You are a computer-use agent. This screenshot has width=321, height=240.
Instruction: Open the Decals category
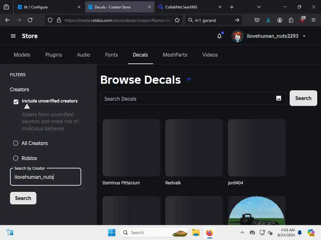(140, 55)
